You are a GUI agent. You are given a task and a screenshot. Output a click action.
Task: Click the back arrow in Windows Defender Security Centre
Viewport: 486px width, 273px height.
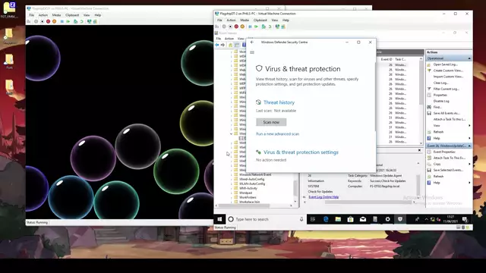252,42
